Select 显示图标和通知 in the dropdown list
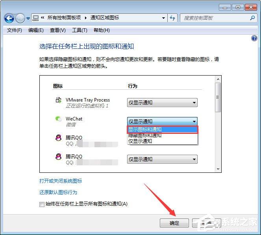The image size is (261, 235). click(x=162, y=130)
